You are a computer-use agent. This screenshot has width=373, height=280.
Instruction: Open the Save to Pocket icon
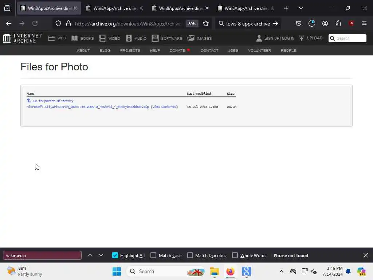[299, 23]
